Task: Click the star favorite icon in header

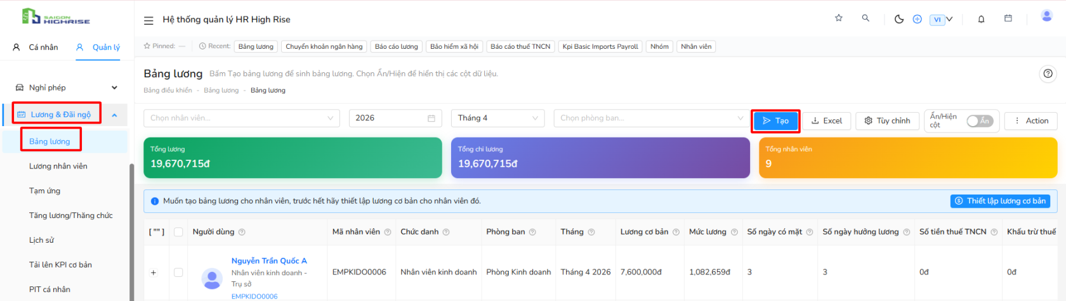Action: tap(839, 18)
